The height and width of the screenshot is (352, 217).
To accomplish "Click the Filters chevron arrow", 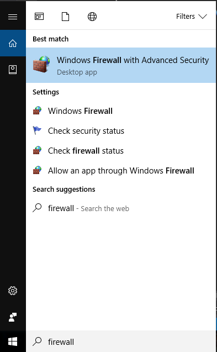I will 203,17.
